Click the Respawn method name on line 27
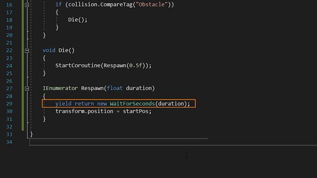The image size is (317, 178). point(92,88)
